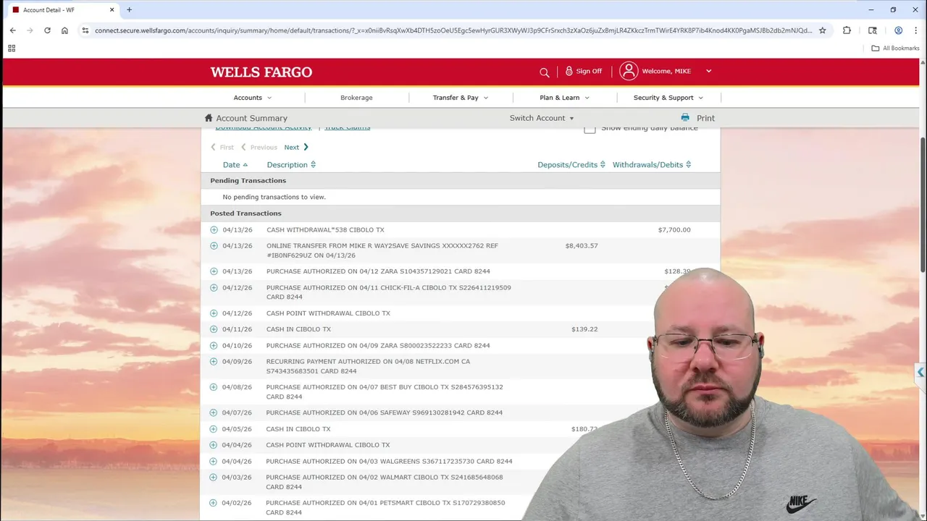
Task: Click the WELLS FARGO logo
Action: coord(261,72)
